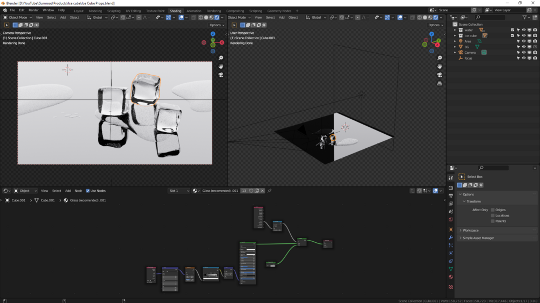Open the World properties tab
This screenshot has width=540, height=303.
[x=451, y=220]
